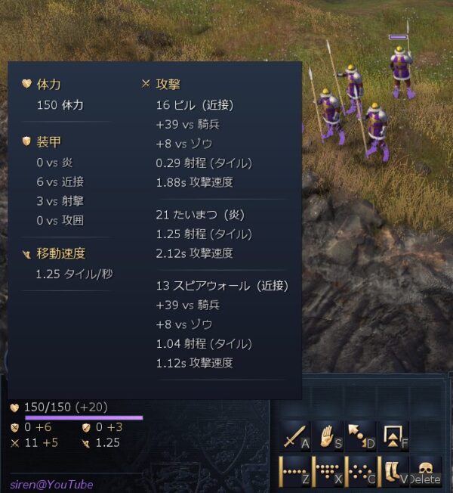
Task: Click the heart icon beside 150/150
Action: (14, 408)
